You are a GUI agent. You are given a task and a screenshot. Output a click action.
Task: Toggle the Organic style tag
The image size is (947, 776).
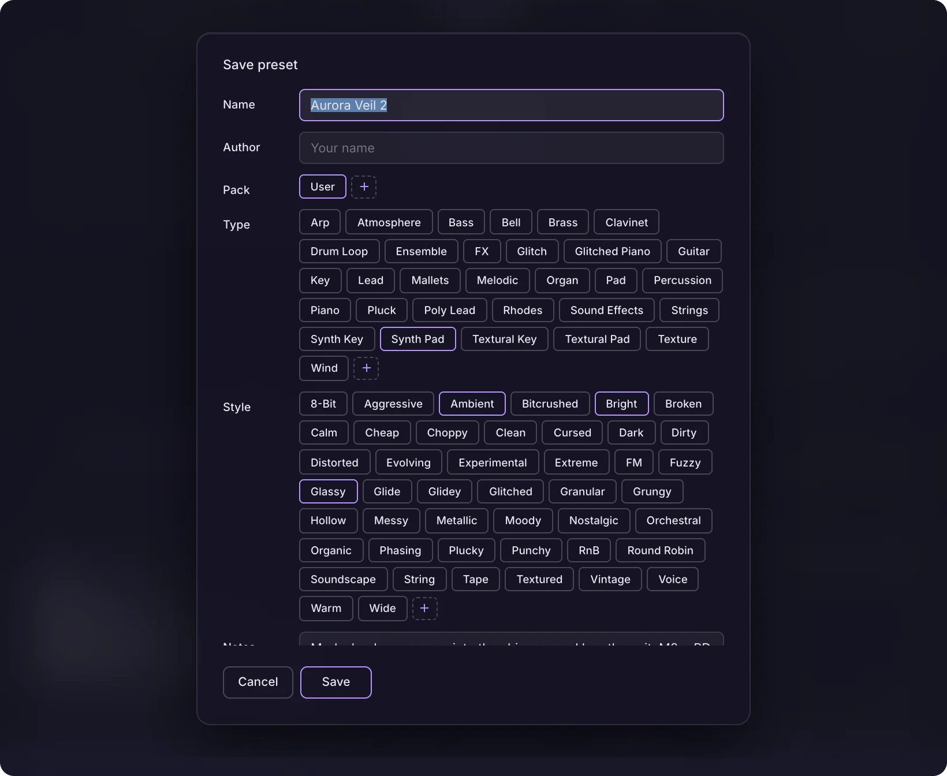click(x=331, y=550)
